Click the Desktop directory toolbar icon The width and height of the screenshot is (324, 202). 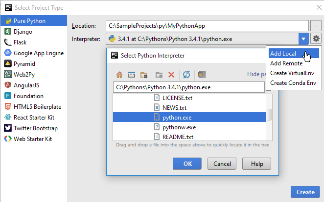point(132,75)
